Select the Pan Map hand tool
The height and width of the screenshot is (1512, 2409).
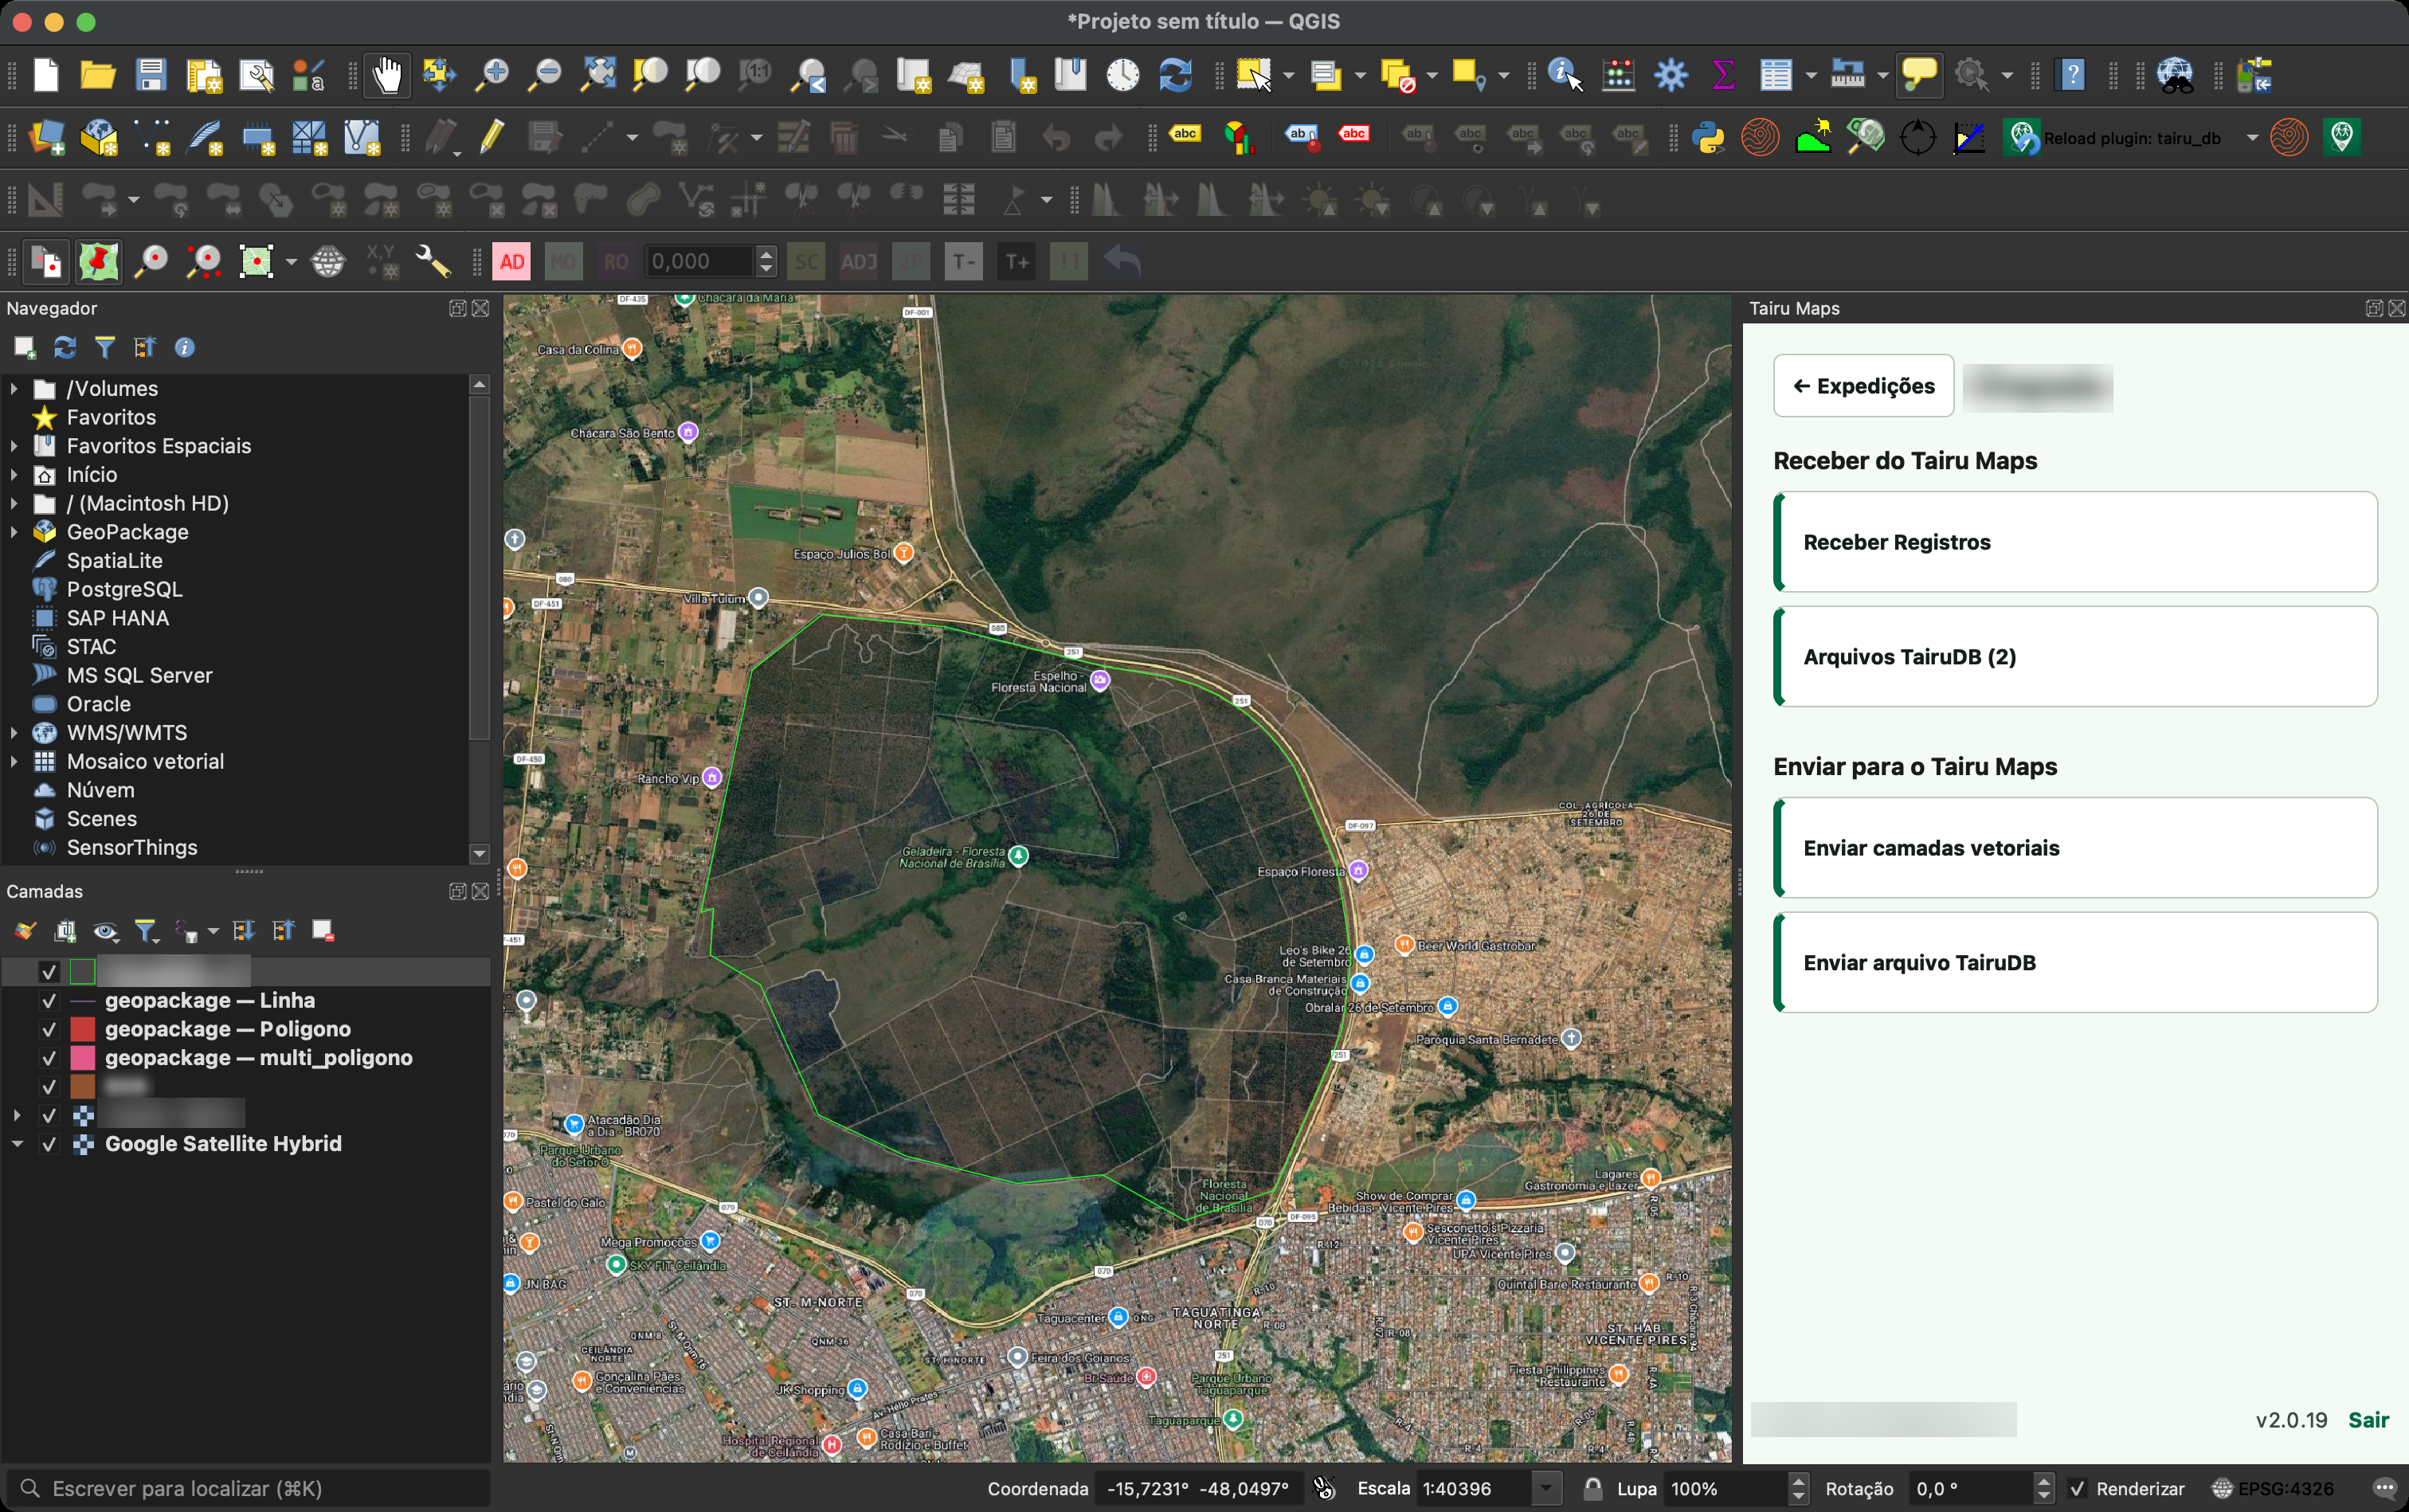(387, 75)
